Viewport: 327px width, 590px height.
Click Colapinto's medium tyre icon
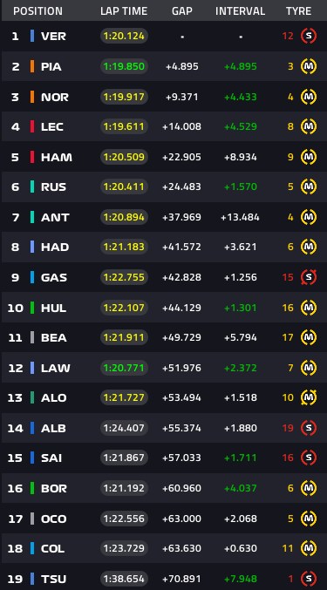[309, 548]
